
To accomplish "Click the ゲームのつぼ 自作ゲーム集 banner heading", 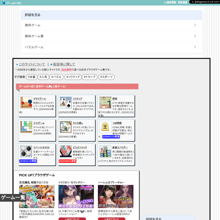I will pyautogui.click(x=77, y=87).
